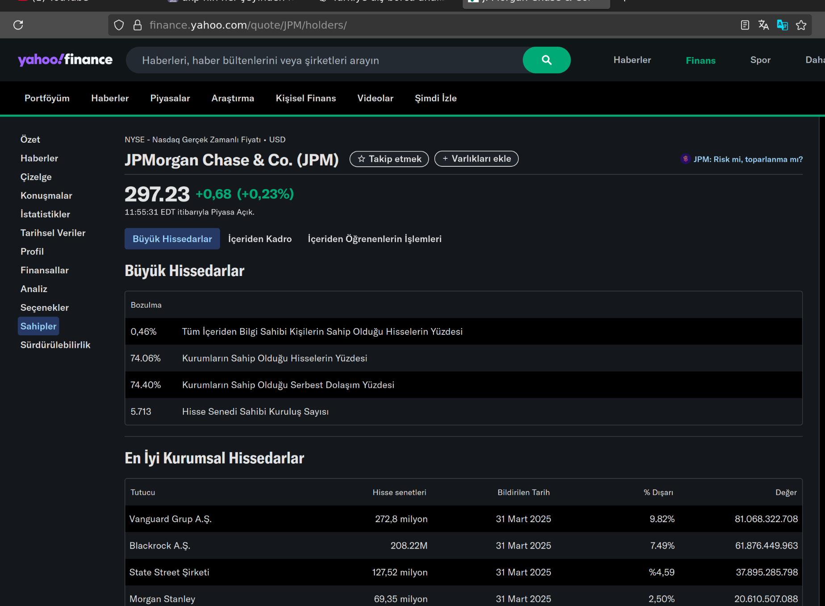Viewport: 825px width, 606px height.
Task: Toggle reader view icon in address bar
Action: pos(745,25)
